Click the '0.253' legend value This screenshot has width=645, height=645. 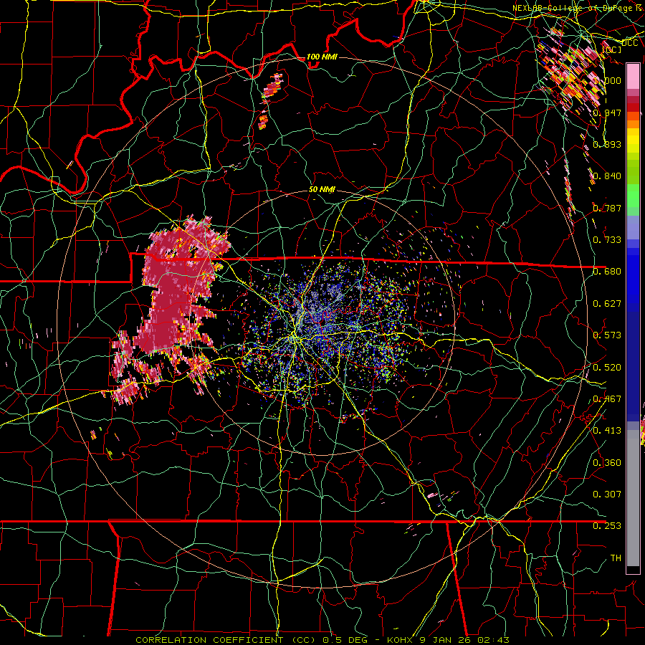tap(607, 526)
